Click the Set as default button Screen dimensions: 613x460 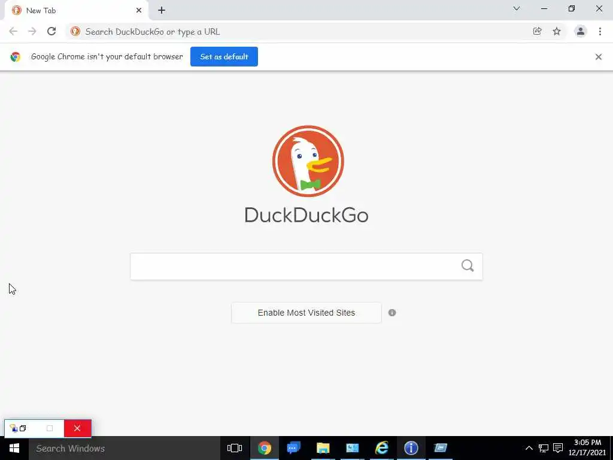coord(224,57)
